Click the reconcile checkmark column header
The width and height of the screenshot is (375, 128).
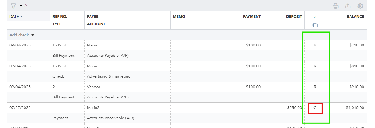tap(315, 17)
